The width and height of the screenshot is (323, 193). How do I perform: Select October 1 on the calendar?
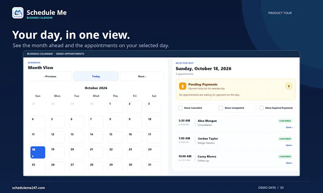tap(115, 107)
